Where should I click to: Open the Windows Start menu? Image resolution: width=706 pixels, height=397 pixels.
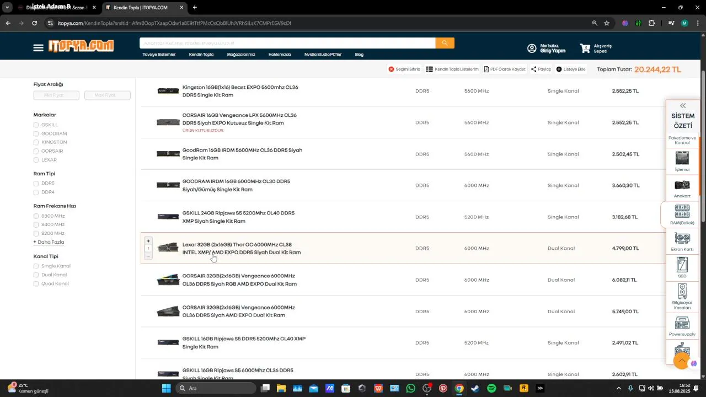pos(166,388)
